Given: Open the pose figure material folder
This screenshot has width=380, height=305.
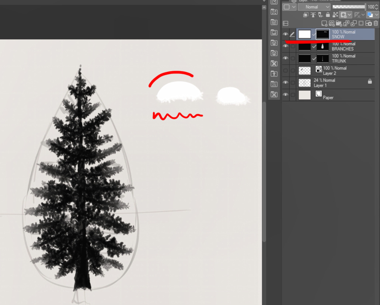Looking at the screenshot, I should (x=274, y=74).
